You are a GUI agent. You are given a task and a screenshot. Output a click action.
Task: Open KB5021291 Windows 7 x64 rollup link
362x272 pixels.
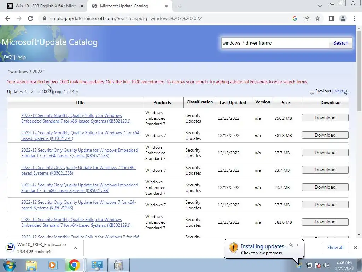pos(81,136)
